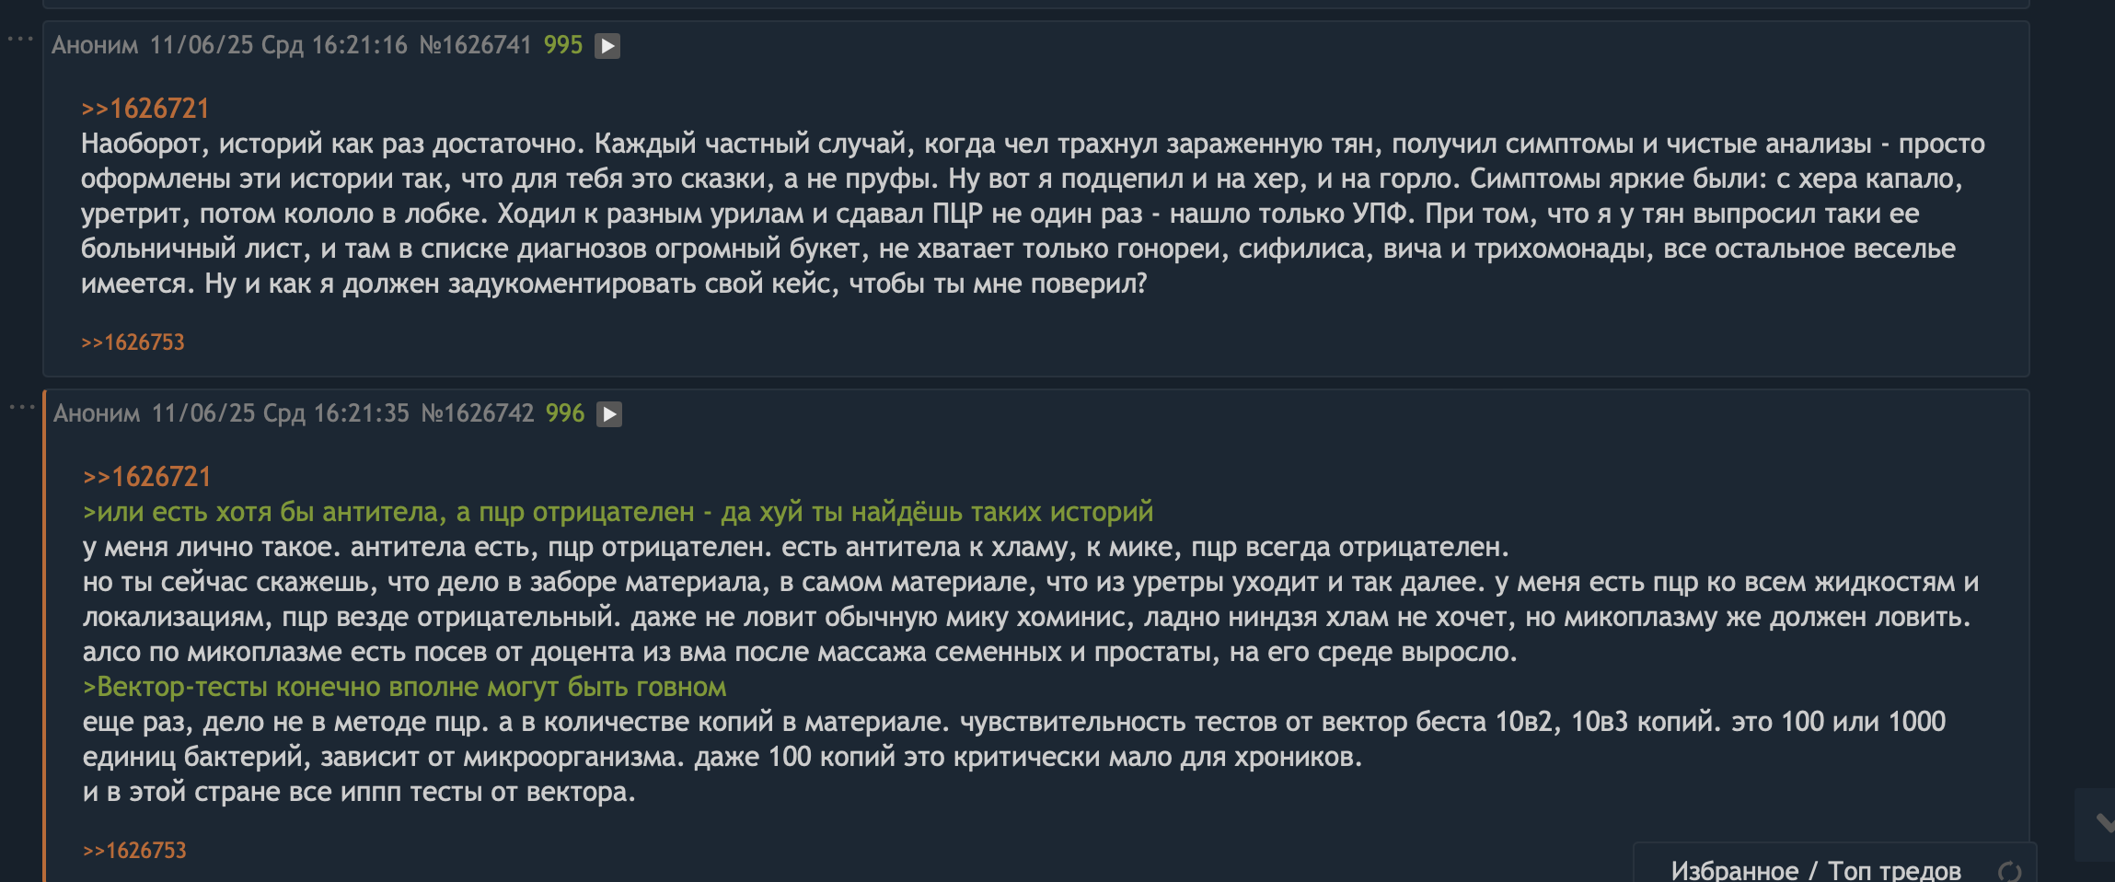The width and height of the screenshot is (2115, 882).
Task: Click the arrow icon beside post number 996
Action: tap(609, 414)
